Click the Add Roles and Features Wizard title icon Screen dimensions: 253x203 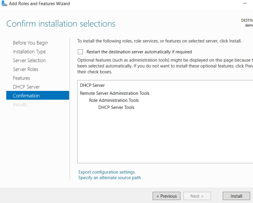coord(4,4)
